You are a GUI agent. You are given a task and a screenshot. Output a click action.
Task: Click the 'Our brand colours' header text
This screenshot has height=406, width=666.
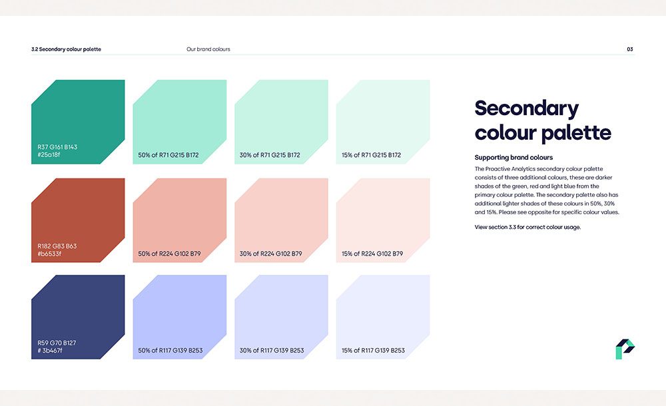(x=208, y=49)
